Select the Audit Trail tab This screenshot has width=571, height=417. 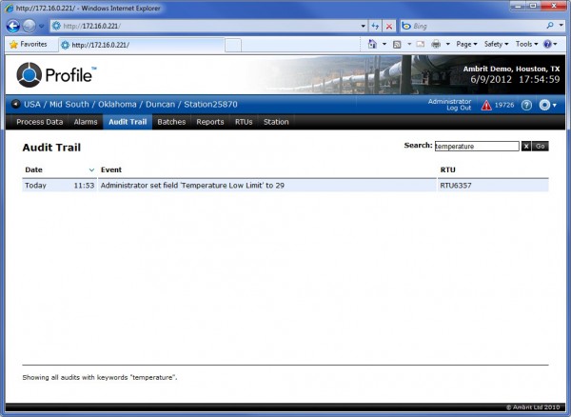point(128,122)
